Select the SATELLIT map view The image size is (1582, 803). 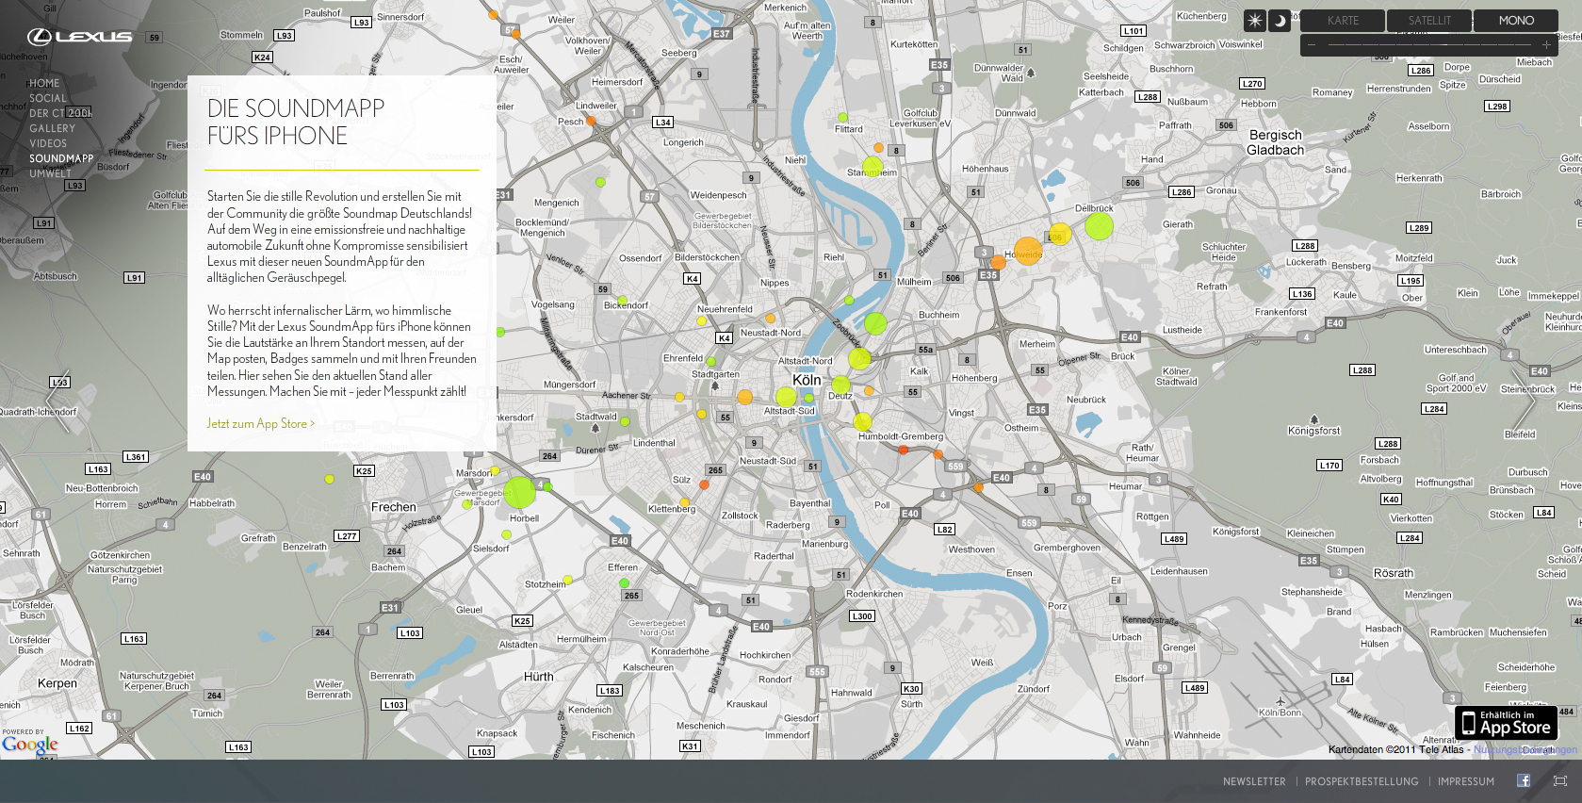[1429, 21]
